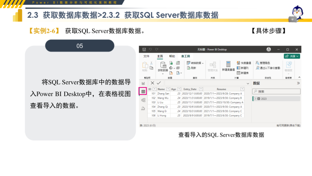Open the Resume column filter dropdown
312x176 pixels.
coord(242,89)
